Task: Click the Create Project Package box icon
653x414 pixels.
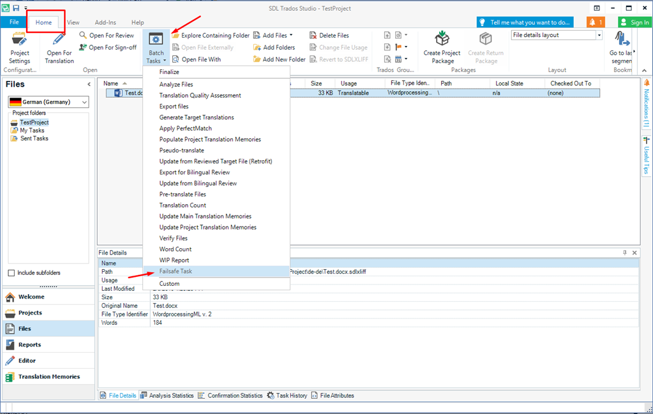Action: 442,39
